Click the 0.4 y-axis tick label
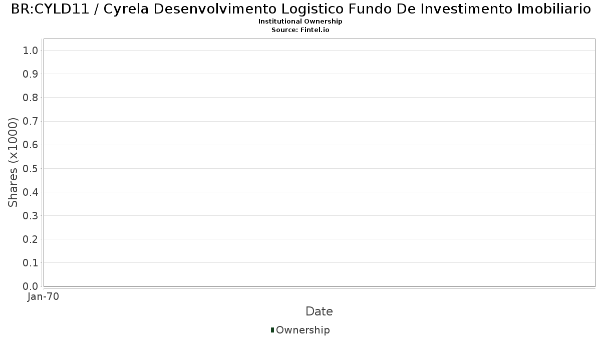This screenshot has height=338, width=601. pyautogui.click(x=31, y=192)
